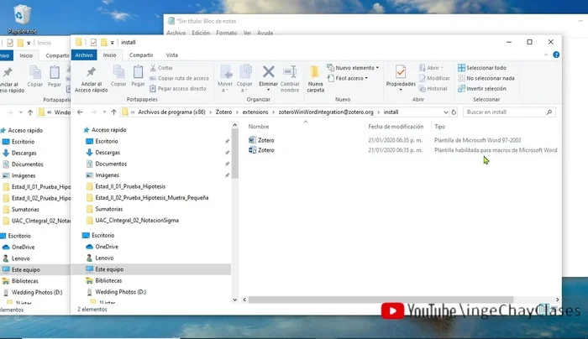Open Imágenes in install window navigation pane
The width and height of the screenshot is (588, 339).
tap(107, 175)
